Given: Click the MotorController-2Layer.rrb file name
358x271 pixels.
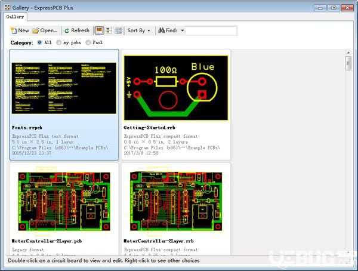Looking at the screenshot, I should pos(159,241).
